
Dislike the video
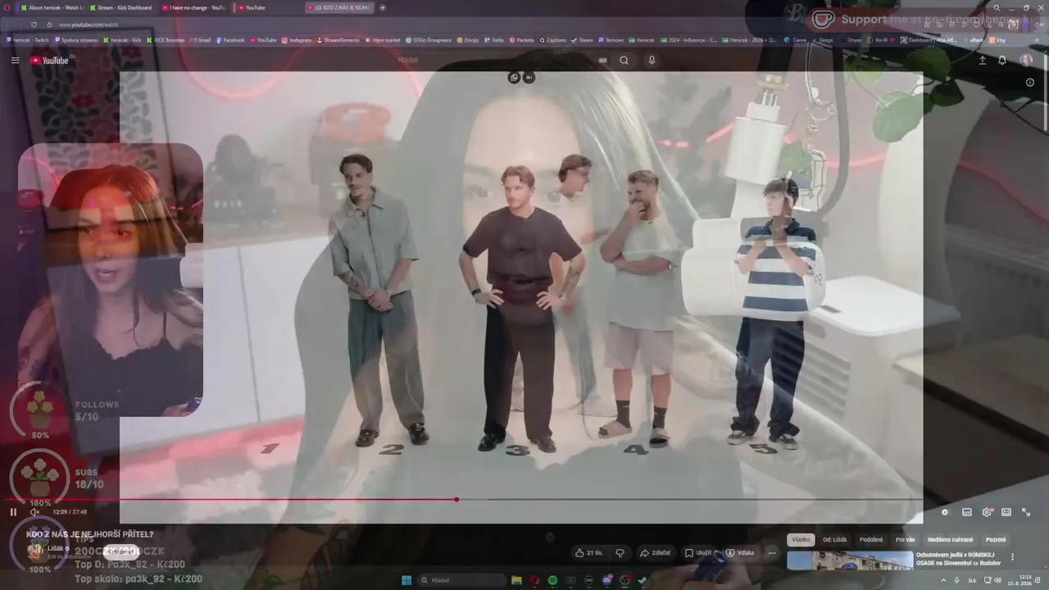tap(620, 553)
